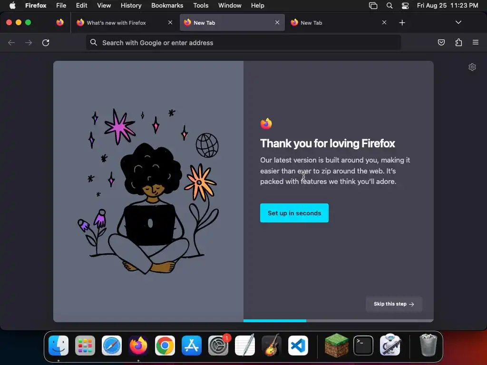The width and height of the screenshot is (487, 365).
Task: Reload the current page
Action: point(46,42)
